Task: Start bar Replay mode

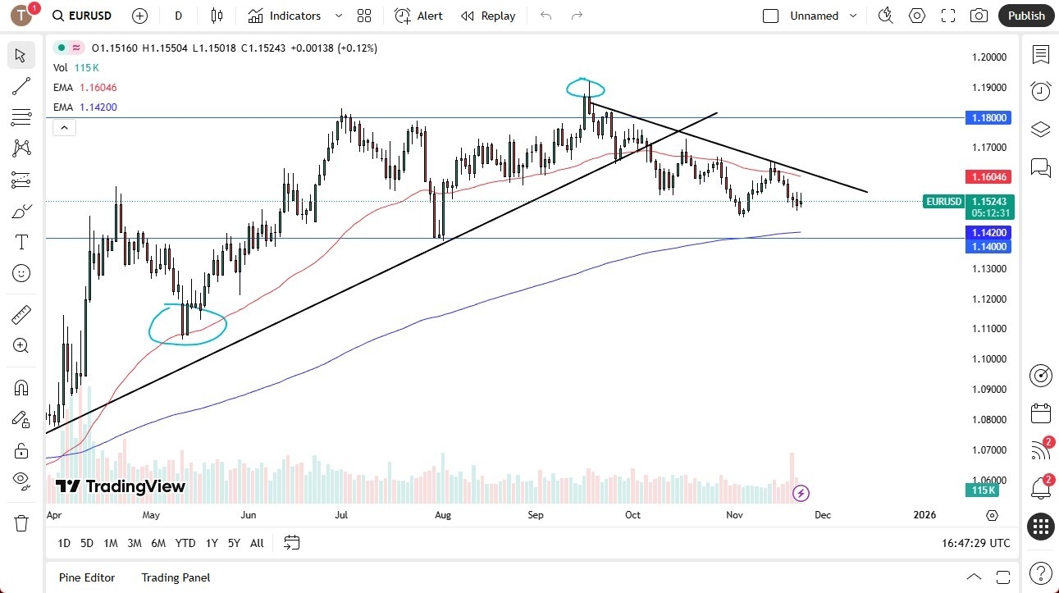Action: pyautogui.click(x=487, y=16)
